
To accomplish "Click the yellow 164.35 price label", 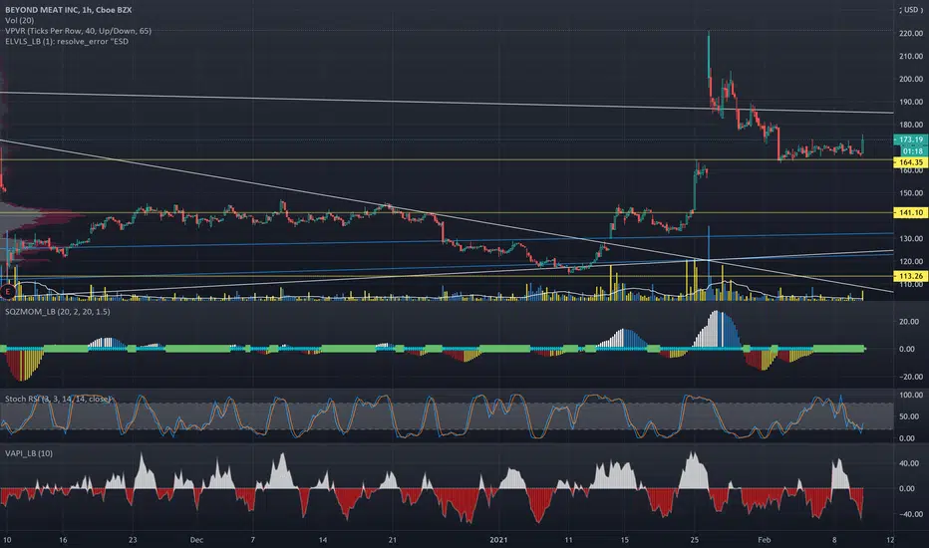I will (910, 162).
